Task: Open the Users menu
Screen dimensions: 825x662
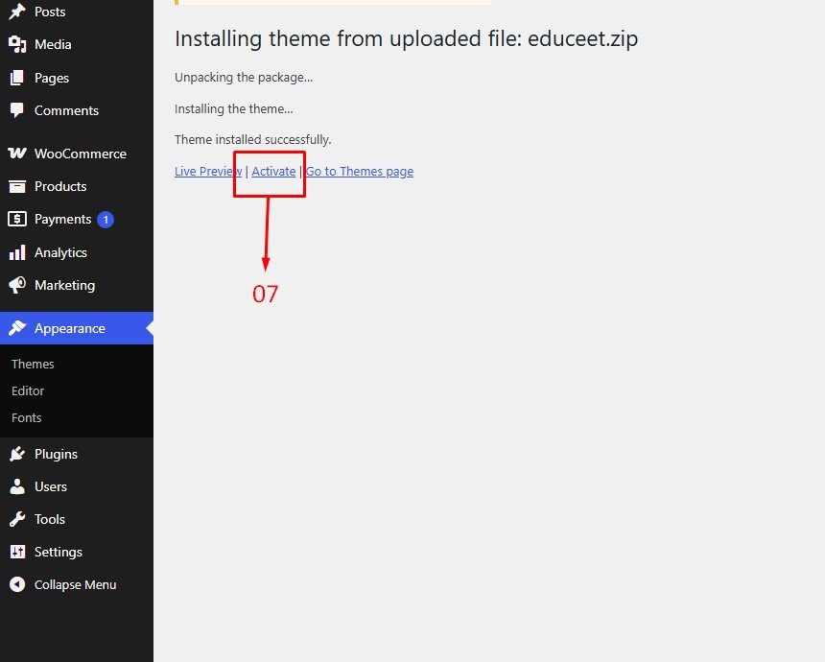Action: point(77,486)
